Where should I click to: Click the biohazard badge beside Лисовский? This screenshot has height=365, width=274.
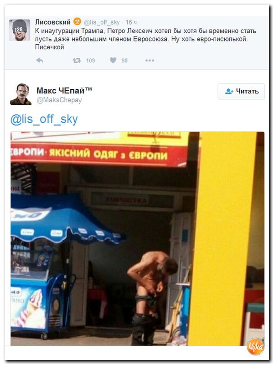[78, 22]
